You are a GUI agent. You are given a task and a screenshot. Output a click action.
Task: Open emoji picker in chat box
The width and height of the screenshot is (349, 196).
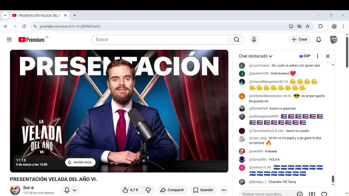click(x=300, y=194)
